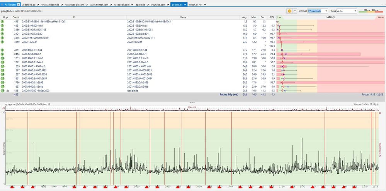The height and width of the screenshot is (191, 386).
Task: Switch to the twitch.tv tab
Action: [194, 4]
